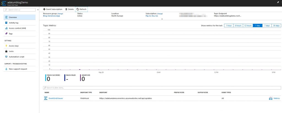Open Access control (IAM) menu item

click(20, 28)
